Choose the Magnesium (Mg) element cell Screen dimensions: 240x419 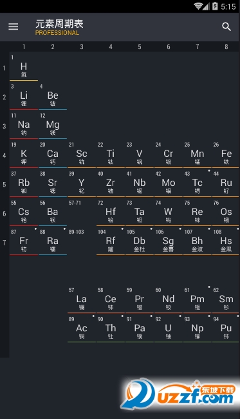pos(53,125)
